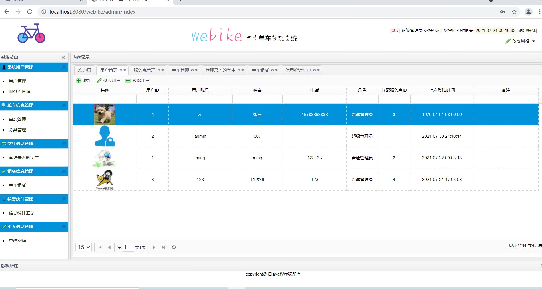This screenshot has height=289, width=542.
Task: Click the filter box under 姓名 column
Action: [x=257, y=99]
